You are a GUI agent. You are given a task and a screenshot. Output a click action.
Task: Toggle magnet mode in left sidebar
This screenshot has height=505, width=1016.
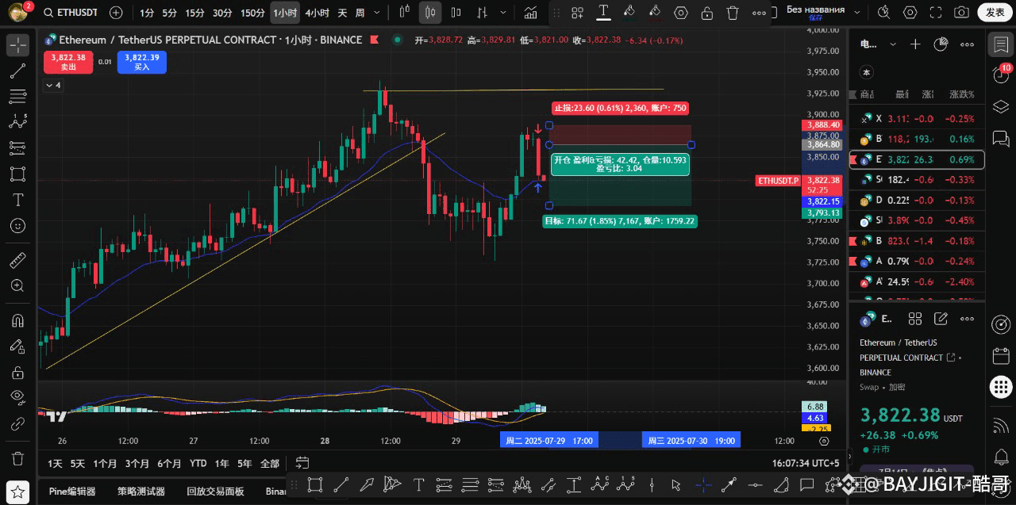[x=17, y=320]
